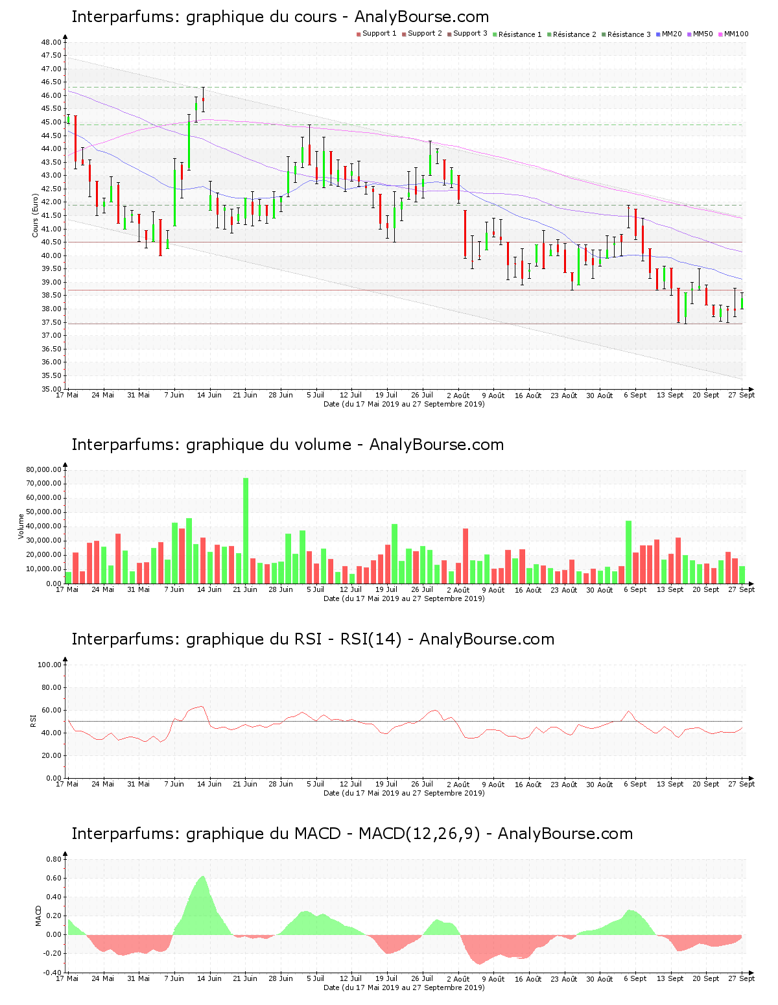Click the 35.00 value on the price axis

[52, 389]
